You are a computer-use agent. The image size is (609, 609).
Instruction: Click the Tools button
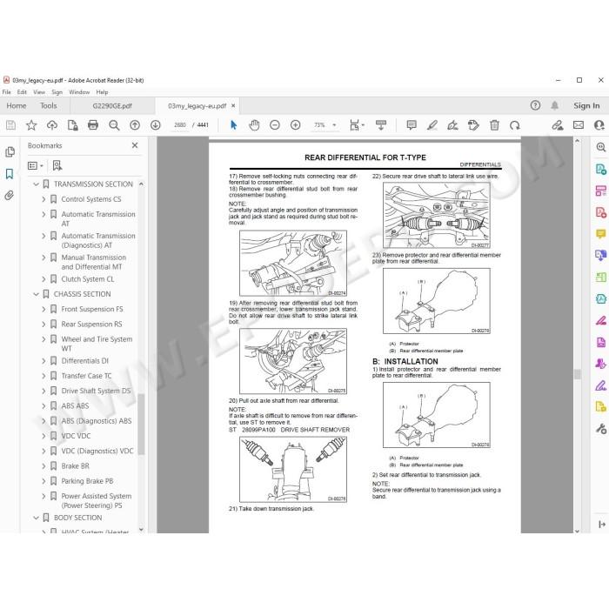(49, 105)
